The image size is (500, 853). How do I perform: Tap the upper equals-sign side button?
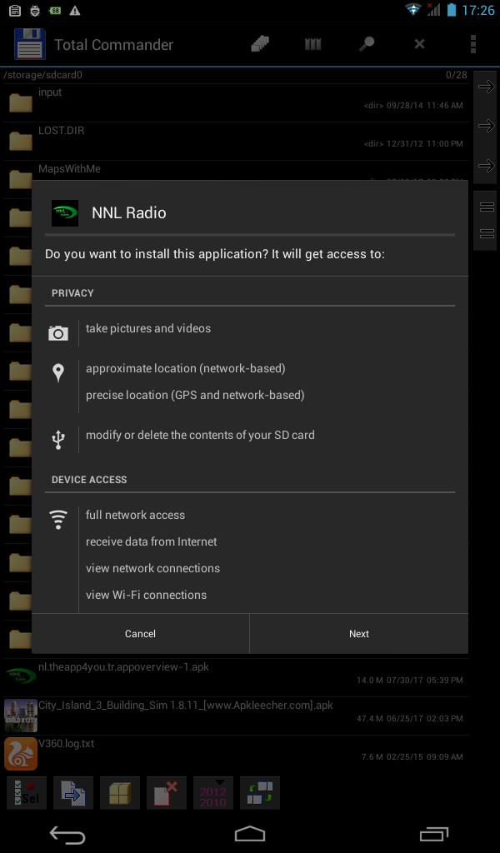click(x=486, y=207)
